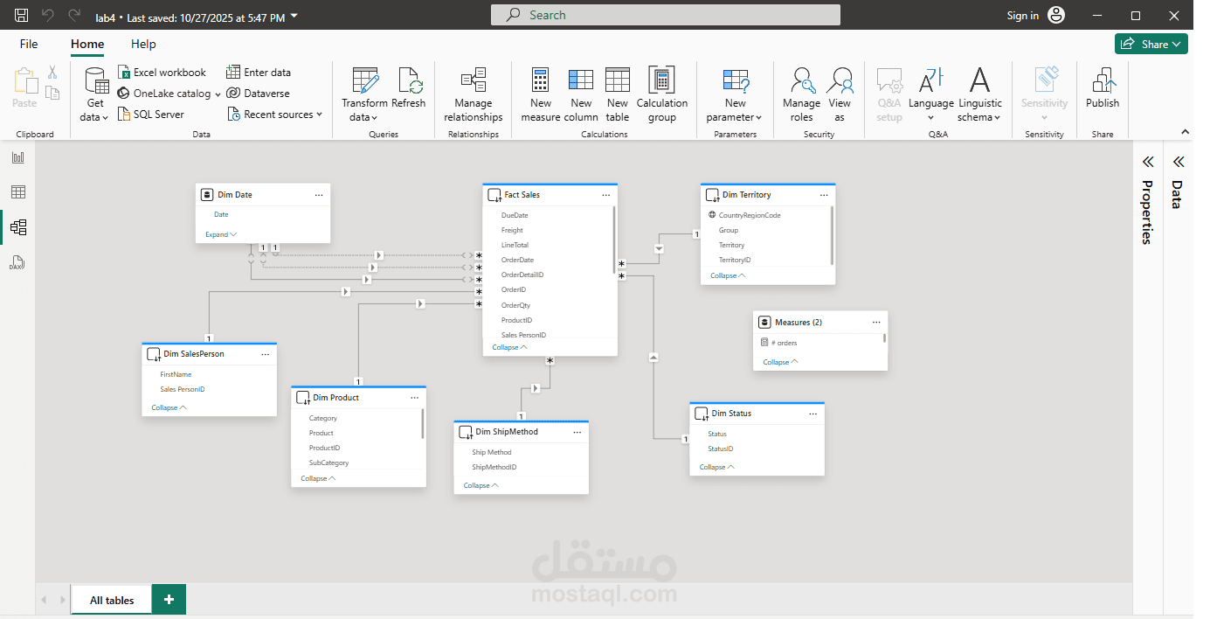The width and height of the screenshot is (1210, 619).
Task: Open DAX query view in left sidebar
Action: tap(17, 262)
